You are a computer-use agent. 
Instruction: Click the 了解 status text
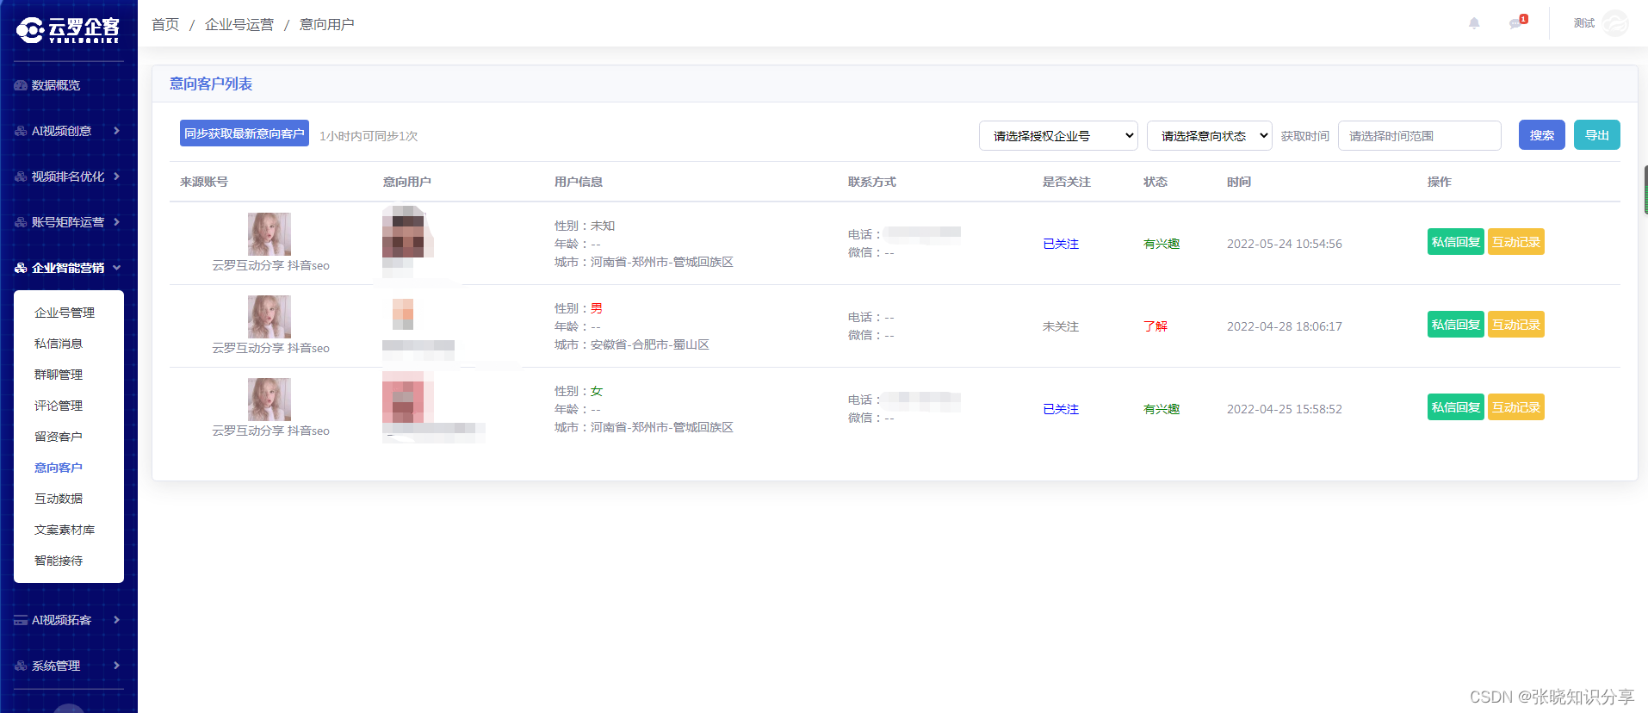(1155, 326)
